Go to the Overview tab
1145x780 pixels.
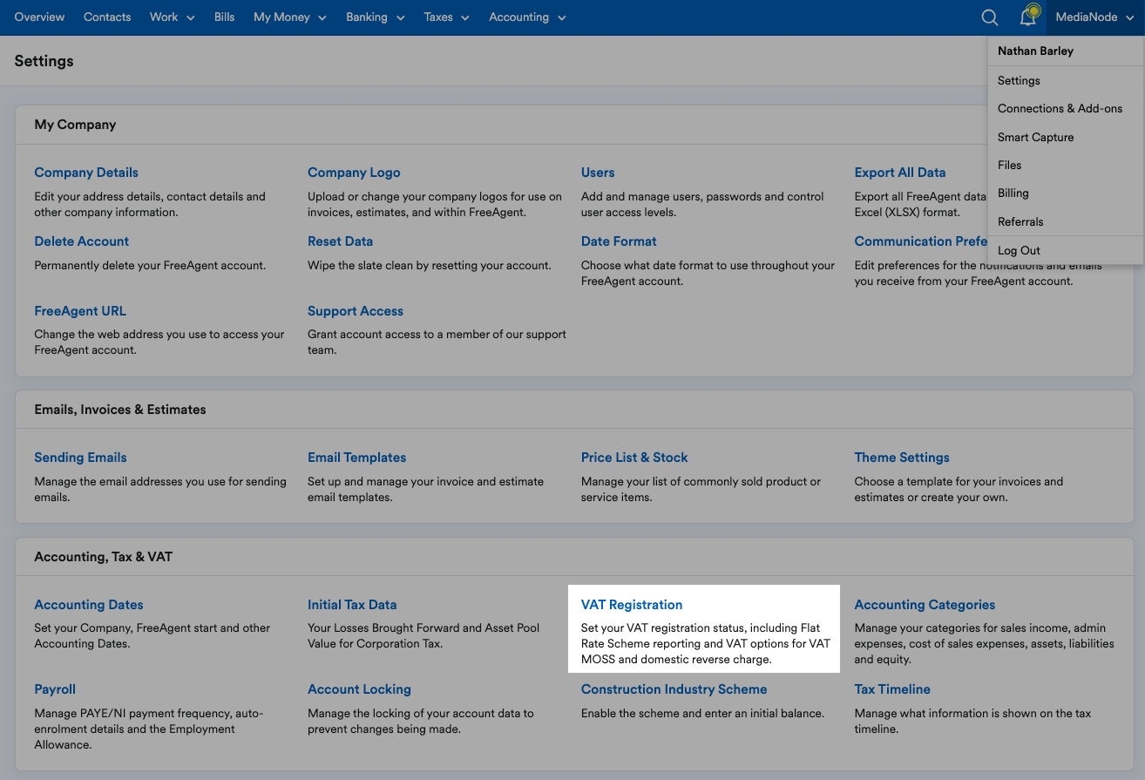39,17
